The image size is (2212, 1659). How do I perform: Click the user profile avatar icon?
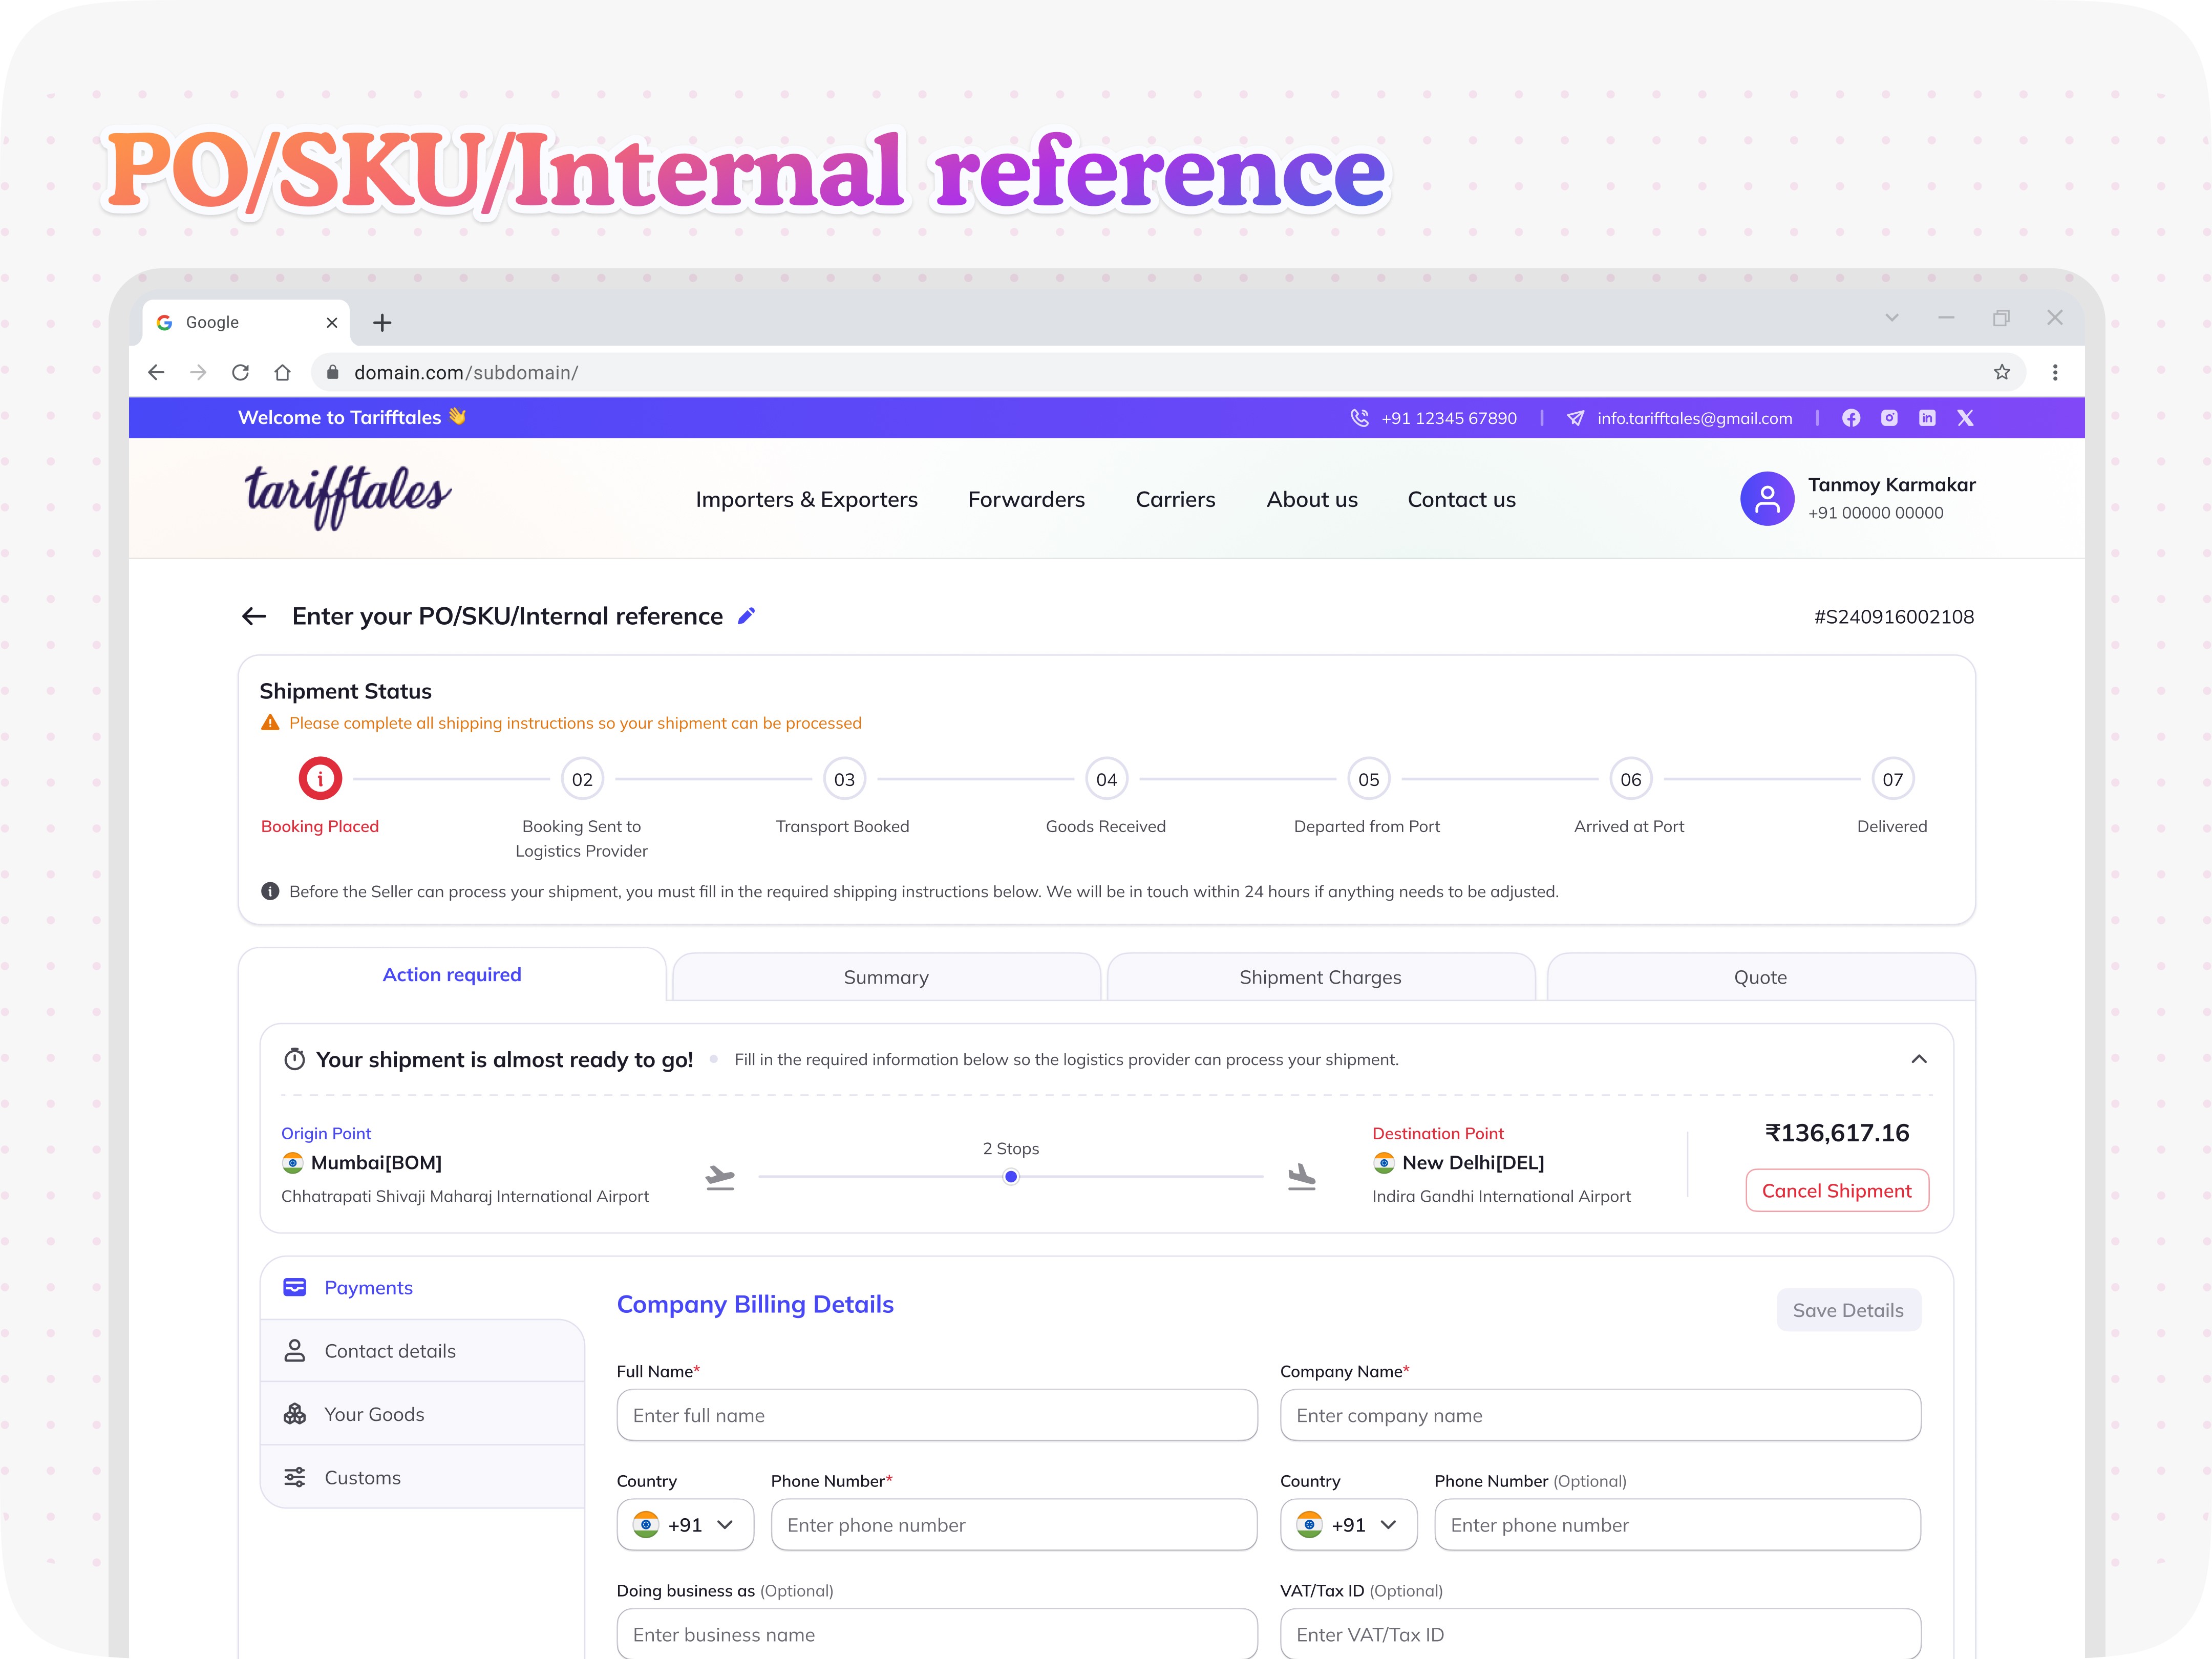[x=1767, y=498]
